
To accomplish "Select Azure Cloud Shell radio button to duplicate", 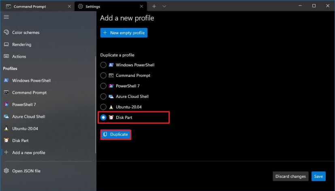I will click(x=103, y=96).
